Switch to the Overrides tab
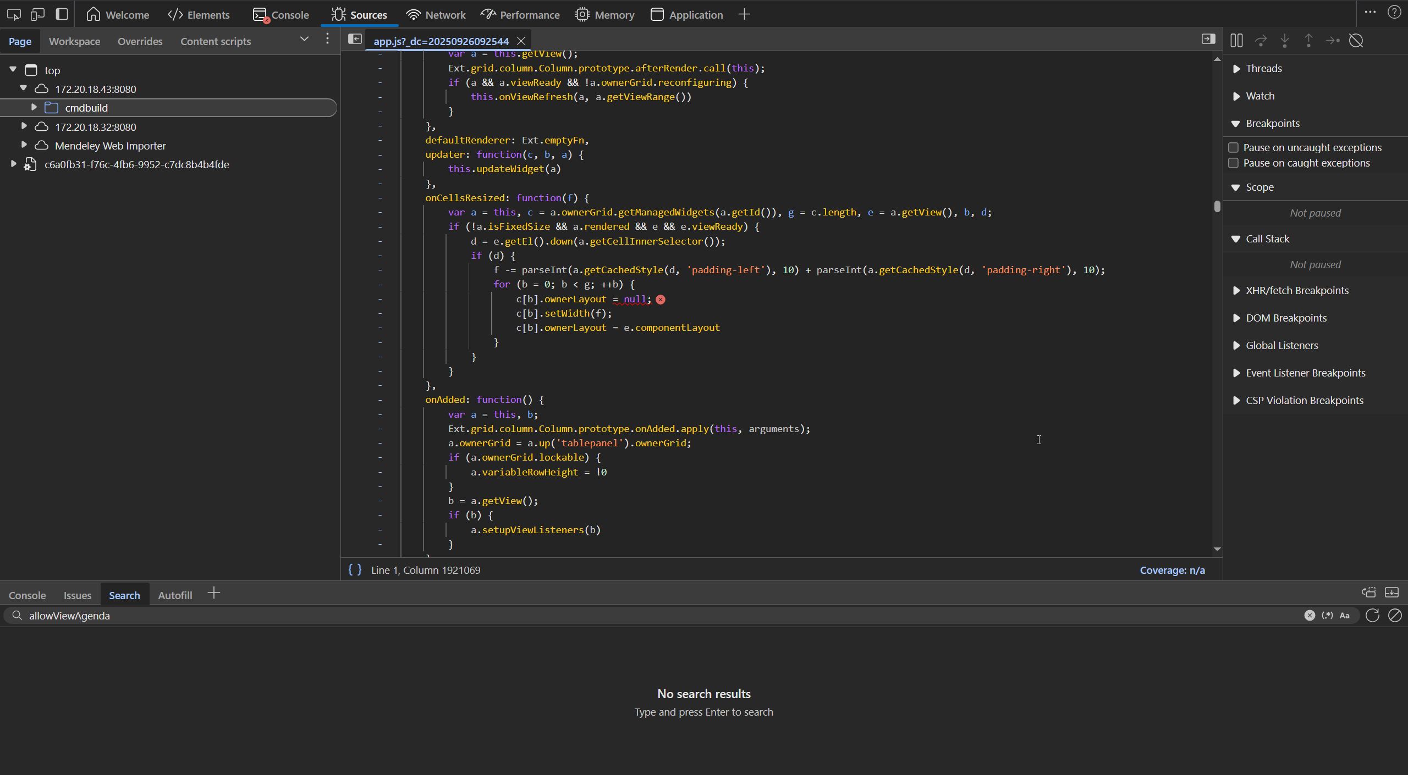Image resolution: width=1408 pixels, height=775 pixels. pyautogui.click(x=140, y=41)
